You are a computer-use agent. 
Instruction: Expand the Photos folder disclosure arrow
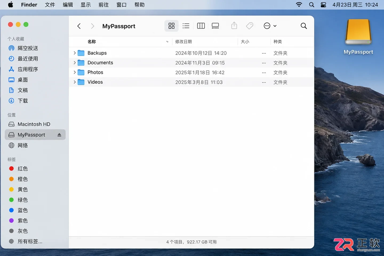pos(75,72)
